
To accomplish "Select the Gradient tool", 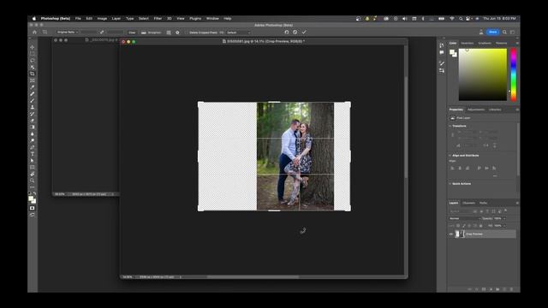I will pos(33,127).
